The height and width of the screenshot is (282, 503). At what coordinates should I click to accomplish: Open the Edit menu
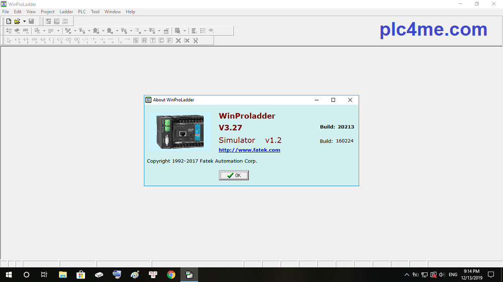pos(17,12)
